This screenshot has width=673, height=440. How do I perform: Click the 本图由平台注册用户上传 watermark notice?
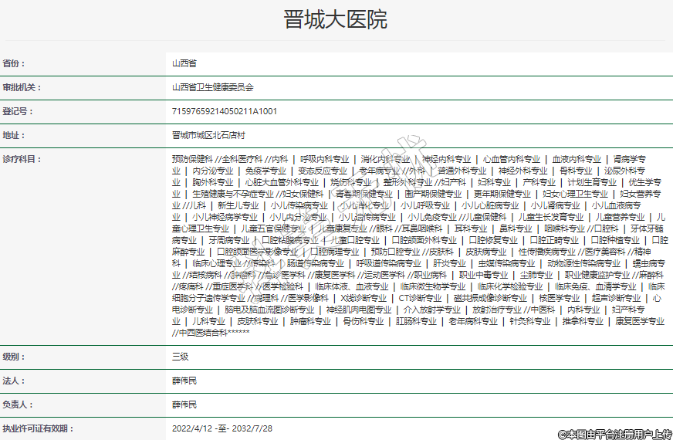pyautogui.click(x=614, y=434)
